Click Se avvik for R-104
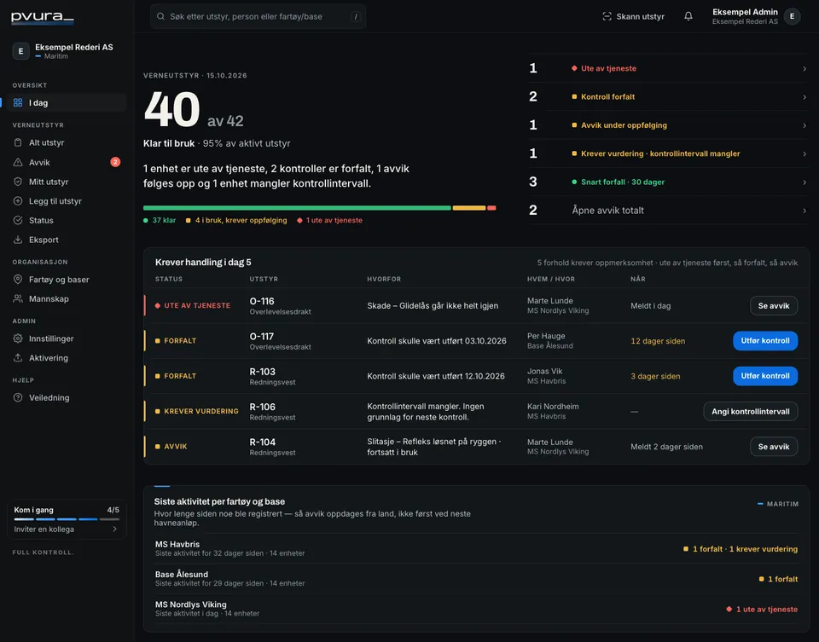This screenshot has width=819, height=642. [774, 447]
